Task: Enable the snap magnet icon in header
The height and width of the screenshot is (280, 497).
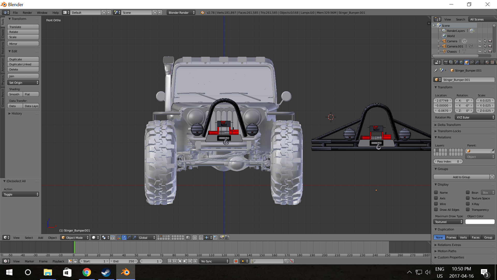Action: 201,237
